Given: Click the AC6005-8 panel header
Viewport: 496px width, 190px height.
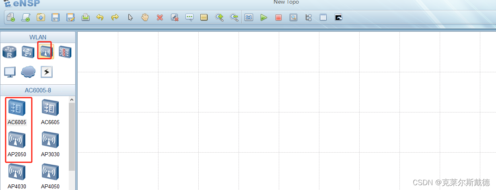Looking at the screenshot, I should click(x=38, y=90).
